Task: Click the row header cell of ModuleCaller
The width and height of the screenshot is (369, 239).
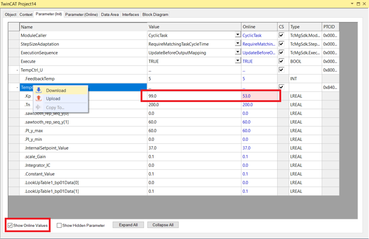Action: tap(14, 35)
